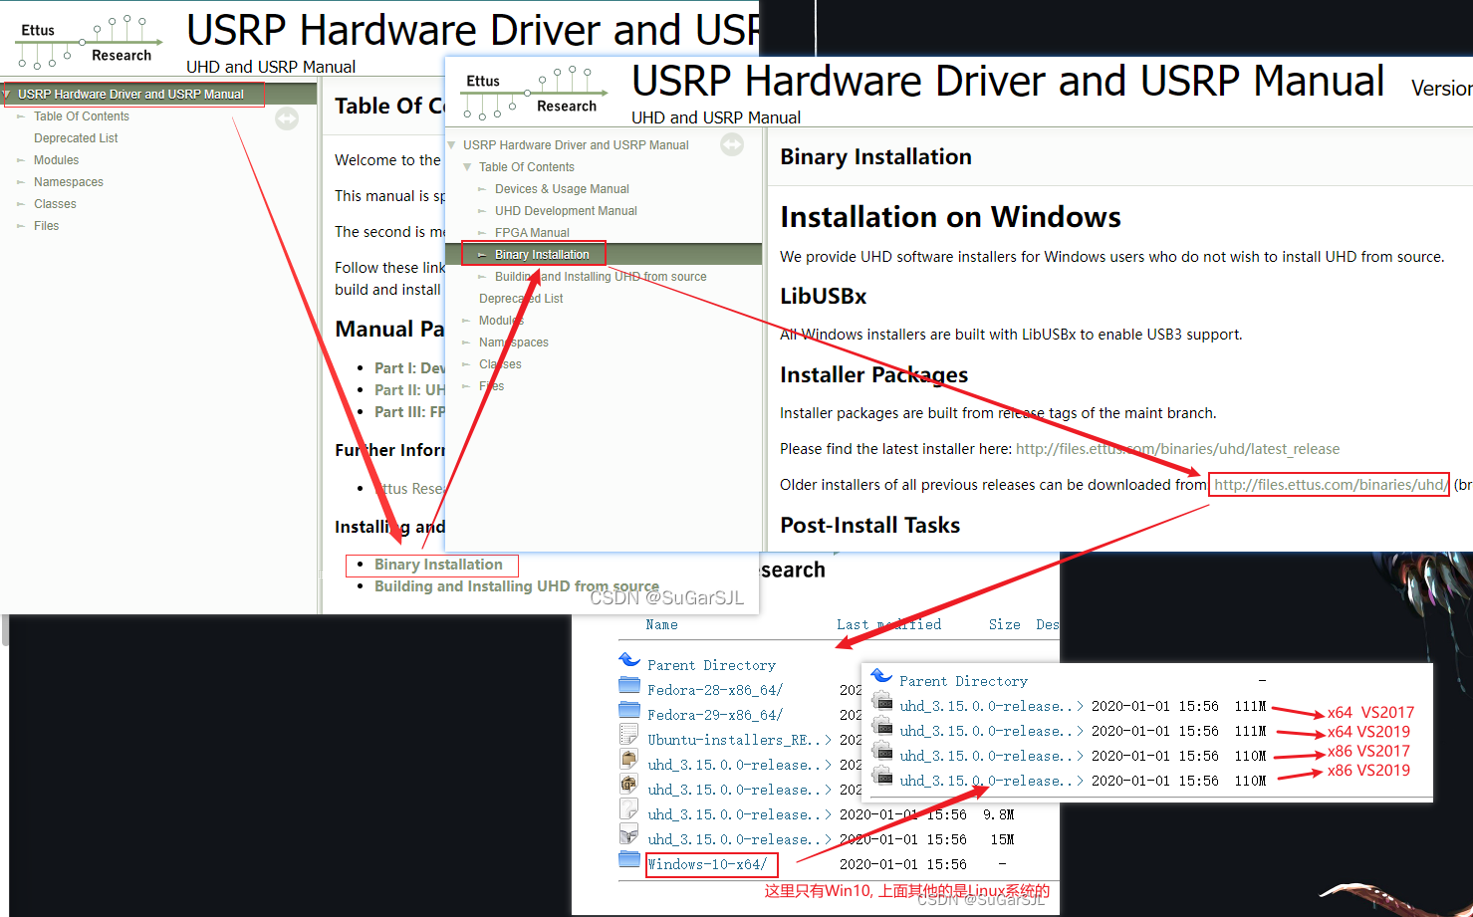Expand the Devices & Usage Manual node
1473x917 pixels.
(480, 189)
